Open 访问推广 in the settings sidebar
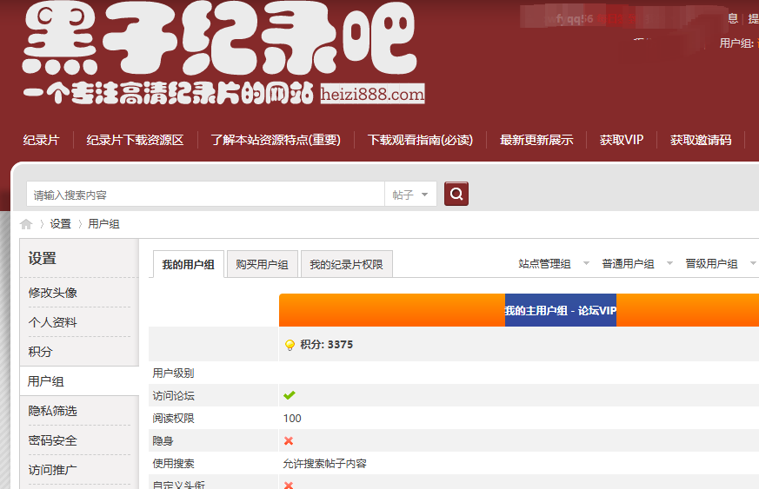Image resolution: width=759 pixels, height=489 pixels. tap(52, 470)
